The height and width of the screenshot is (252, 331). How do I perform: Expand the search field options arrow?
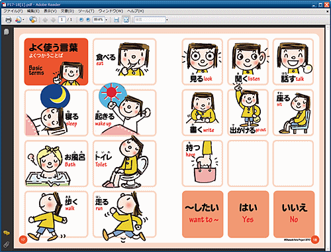click(x=167, y=20)
